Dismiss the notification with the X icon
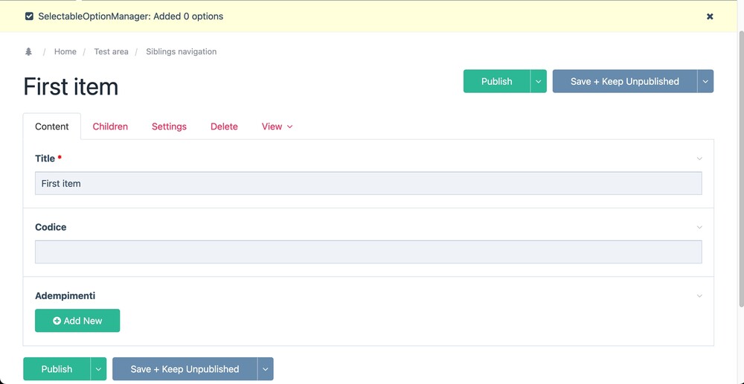744x384 pixels. point(710,16)
